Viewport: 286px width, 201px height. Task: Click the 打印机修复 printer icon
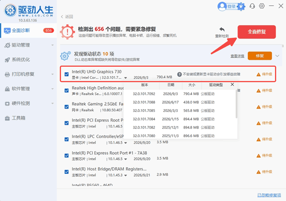(7, 74)
